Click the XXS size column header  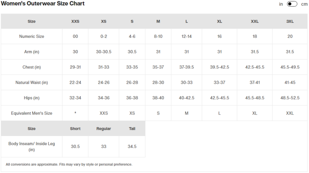tap(75, 21)
